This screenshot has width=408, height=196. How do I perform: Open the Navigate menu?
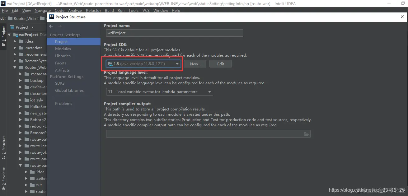43,10
